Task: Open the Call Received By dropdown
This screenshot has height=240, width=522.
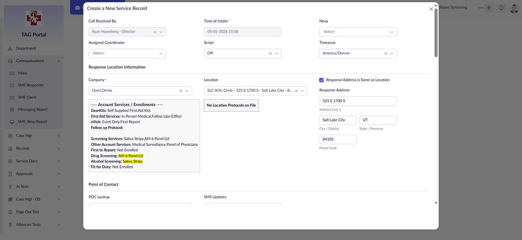Action: pos(161,32)
